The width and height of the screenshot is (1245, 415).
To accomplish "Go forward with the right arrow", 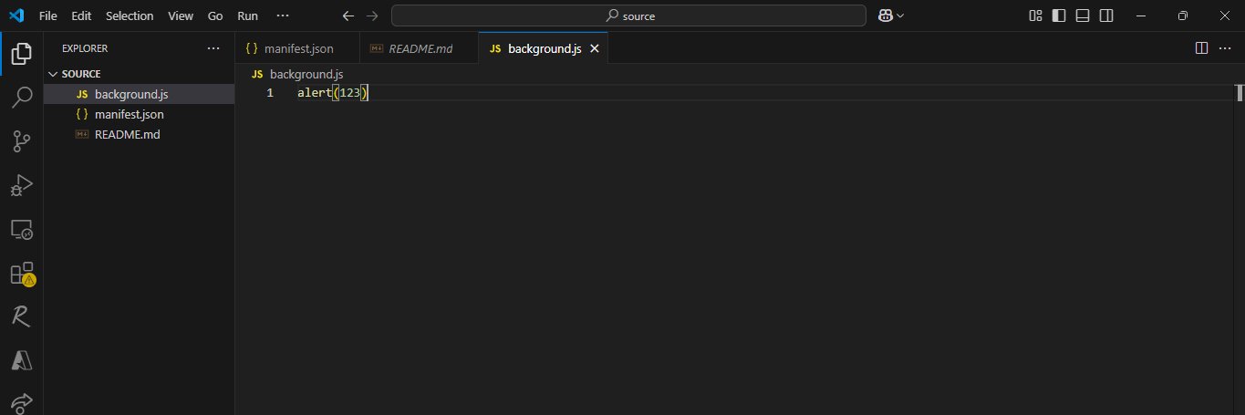I will pos(371,16).
